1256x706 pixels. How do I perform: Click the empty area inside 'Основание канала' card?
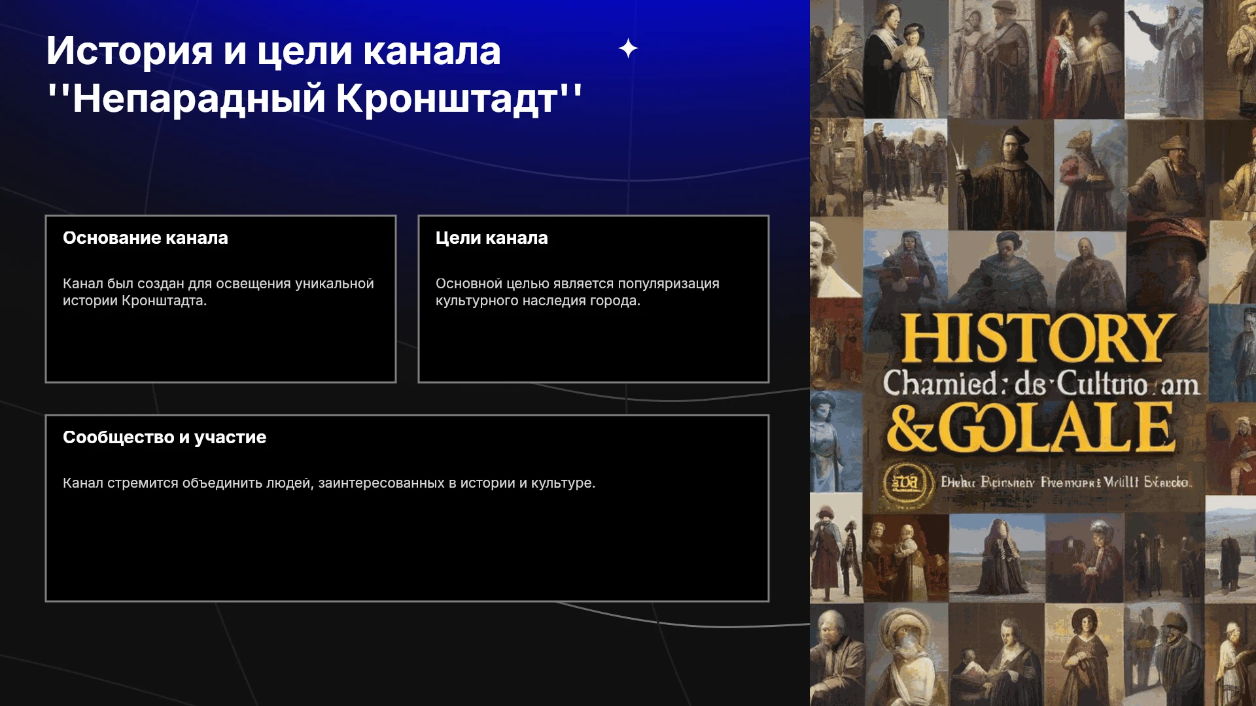[220, 345]
